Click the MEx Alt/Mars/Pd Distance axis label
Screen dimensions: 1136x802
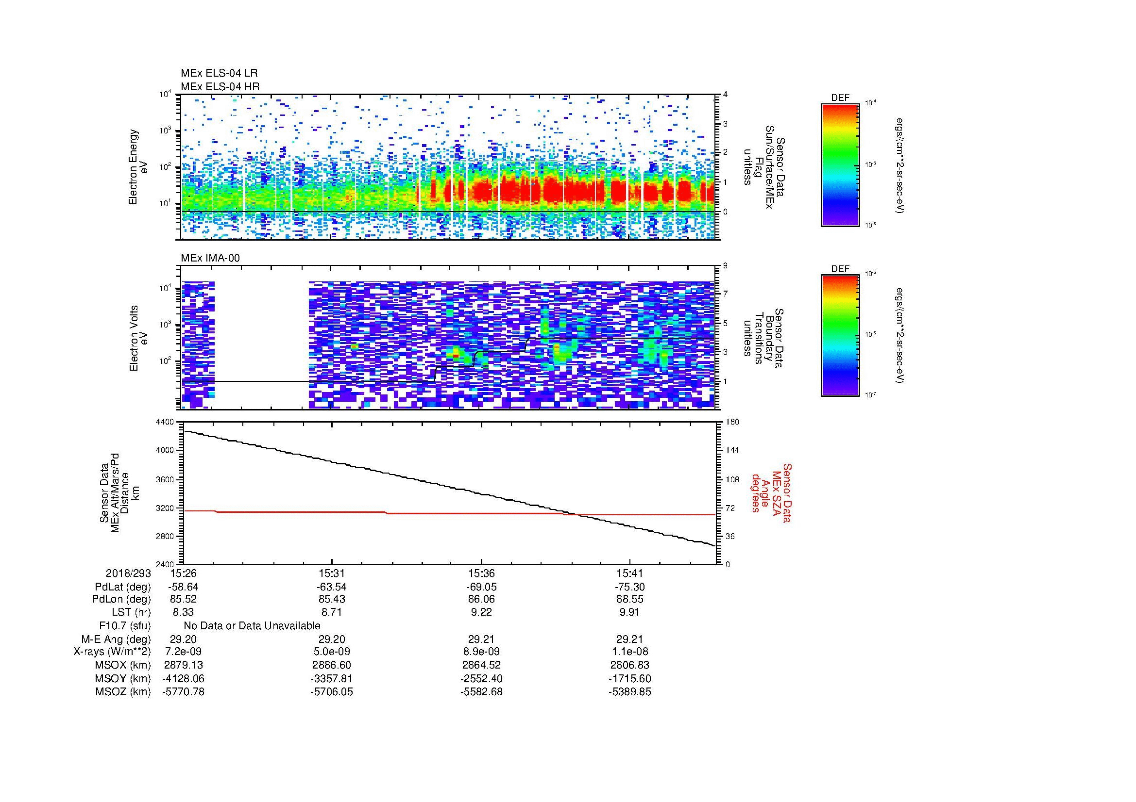tap(121, 492)
